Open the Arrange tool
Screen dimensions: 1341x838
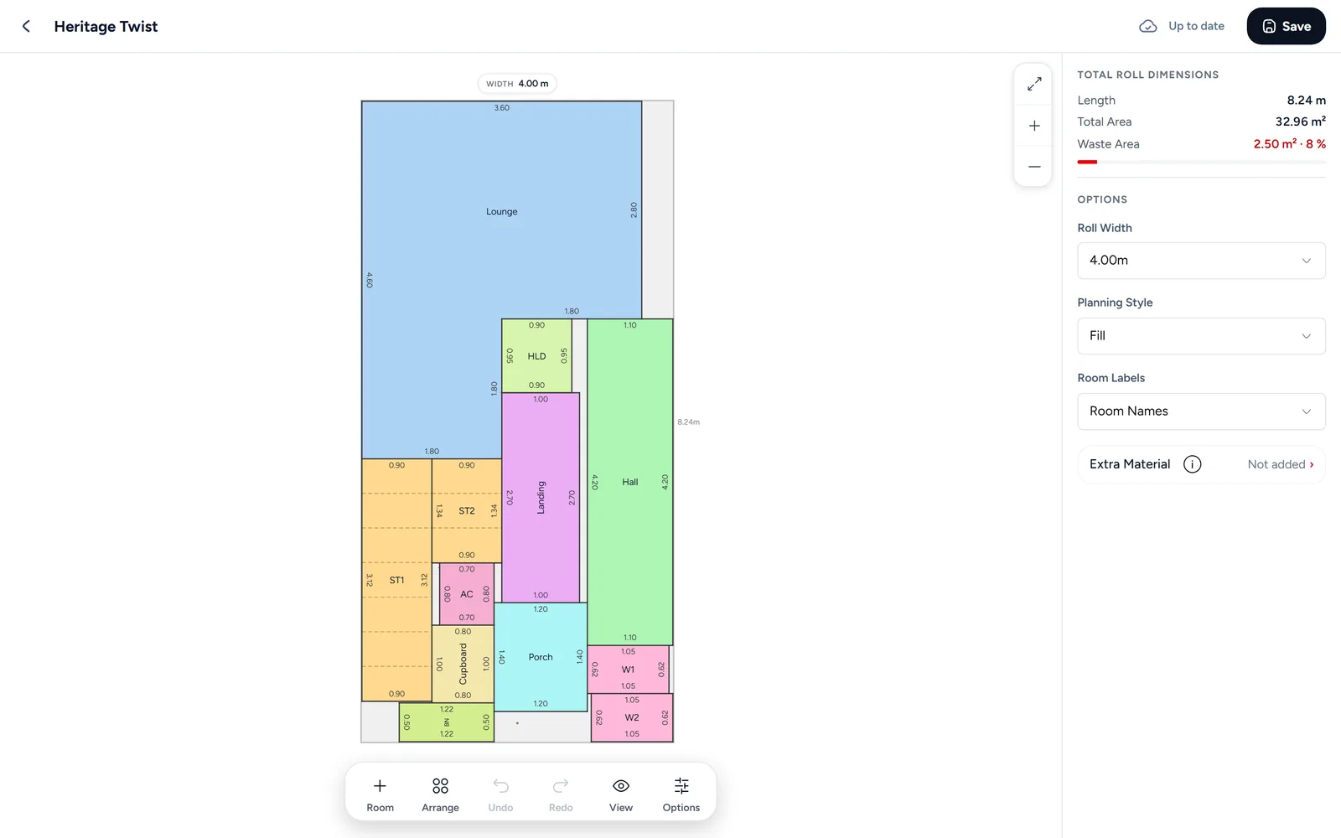click(440, 794)
